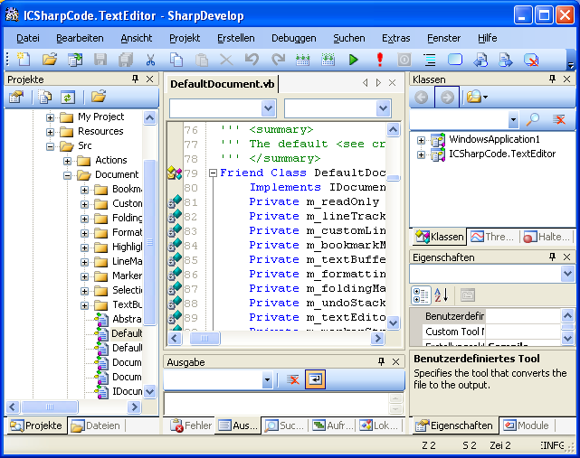Select the DefaultDocument.vb editor tab
This screenshot has height=458, width=580.
[x=223, y=84]
